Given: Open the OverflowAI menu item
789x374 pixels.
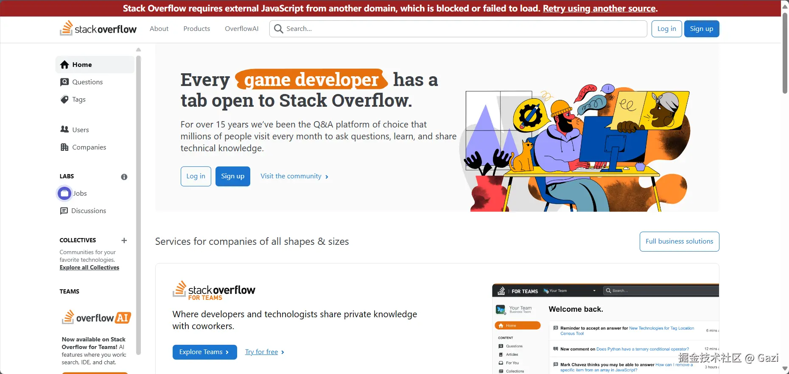Looking at the screenshot, I should pos(242,29).
